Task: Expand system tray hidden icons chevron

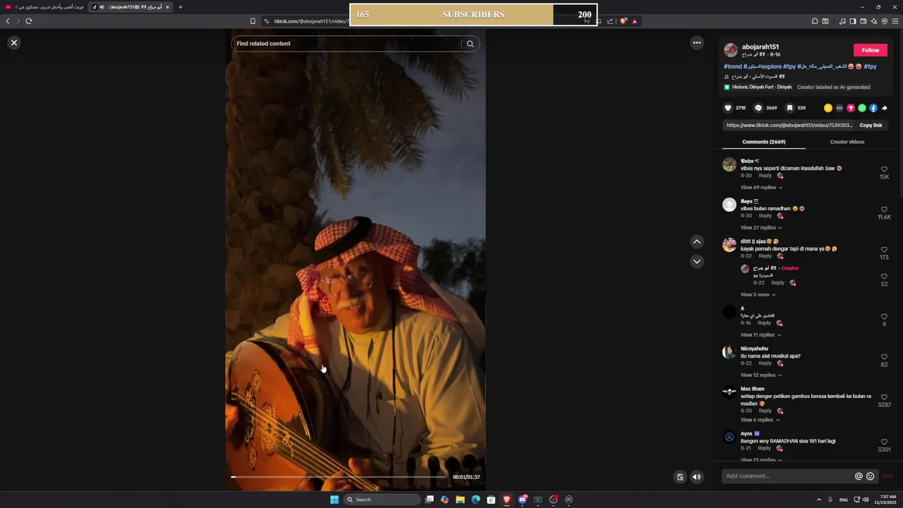Action: (818, 500)
